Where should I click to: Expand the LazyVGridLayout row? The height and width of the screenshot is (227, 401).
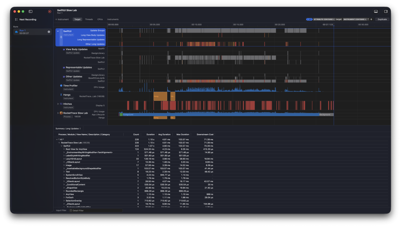[x=64, y=159]
